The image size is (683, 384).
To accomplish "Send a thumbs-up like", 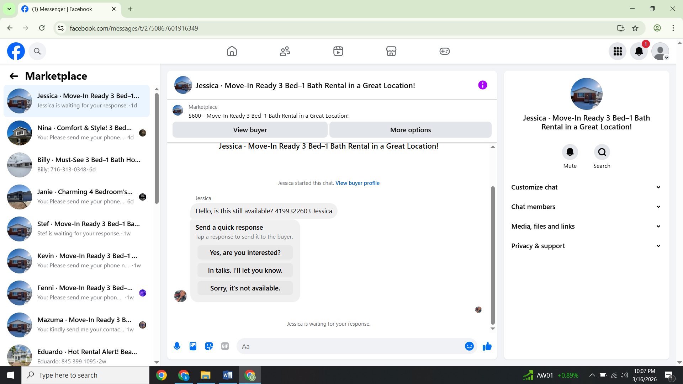I will (x=487, y=346).
